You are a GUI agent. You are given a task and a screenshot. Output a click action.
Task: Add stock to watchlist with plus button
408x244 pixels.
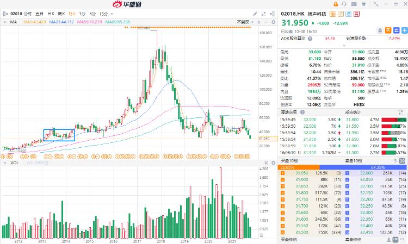click(405, 30)
